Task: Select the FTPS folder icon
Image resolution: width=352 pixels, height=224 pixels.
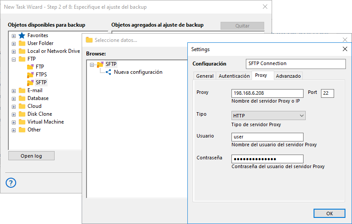Action: (30, 75)
